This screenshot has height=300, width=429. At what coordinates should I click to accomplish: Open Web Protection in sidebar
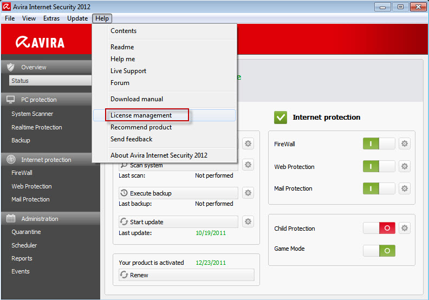pos(31,186)
